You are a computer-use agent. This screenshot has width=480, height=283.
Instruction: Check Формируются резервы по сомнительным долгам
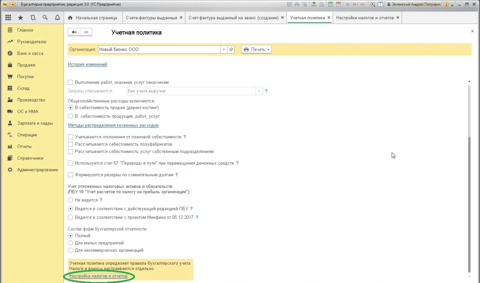pyautogui.click(x=70, y=175)
